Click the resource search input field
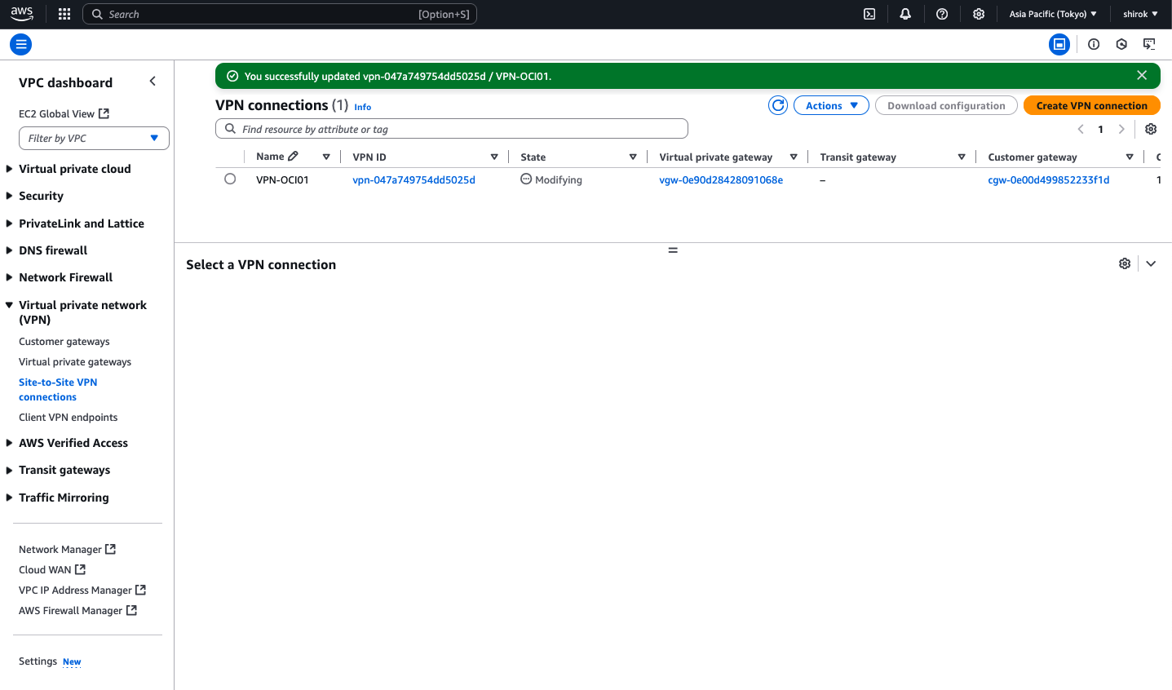Screen dimensions: 1172x690 click(451, 128)
